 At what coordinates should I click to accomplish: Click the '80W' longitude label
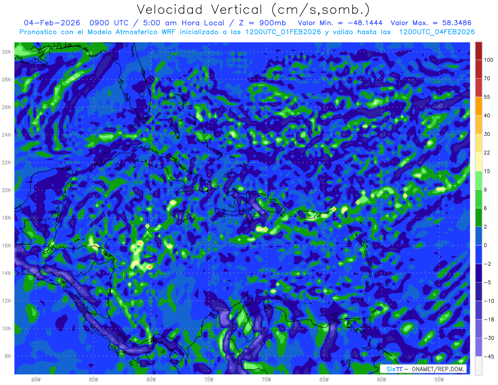(151, 380)
